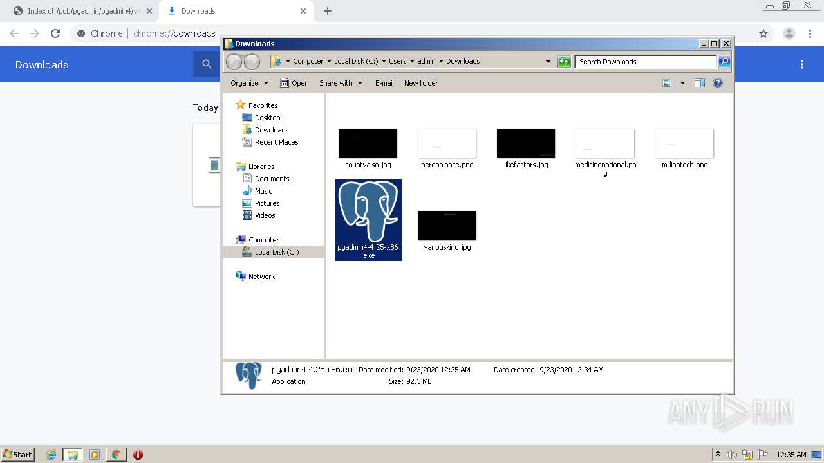This screenshot has width=824, height=463.
Task: Open the Downloads page more-actions menu
Action: [802, 64]
